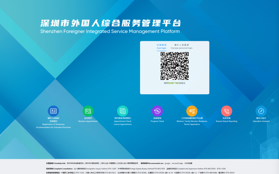Open Registration of Temporary Accommodation icon
Screen dimensions: 279x174
point(53,111)
